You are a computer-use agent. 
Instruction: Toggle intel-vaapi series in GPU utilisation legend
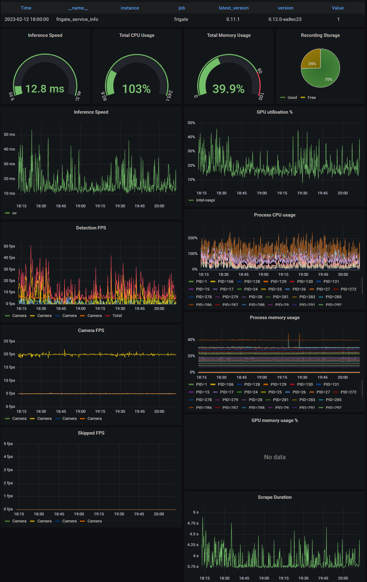(205, 200)
